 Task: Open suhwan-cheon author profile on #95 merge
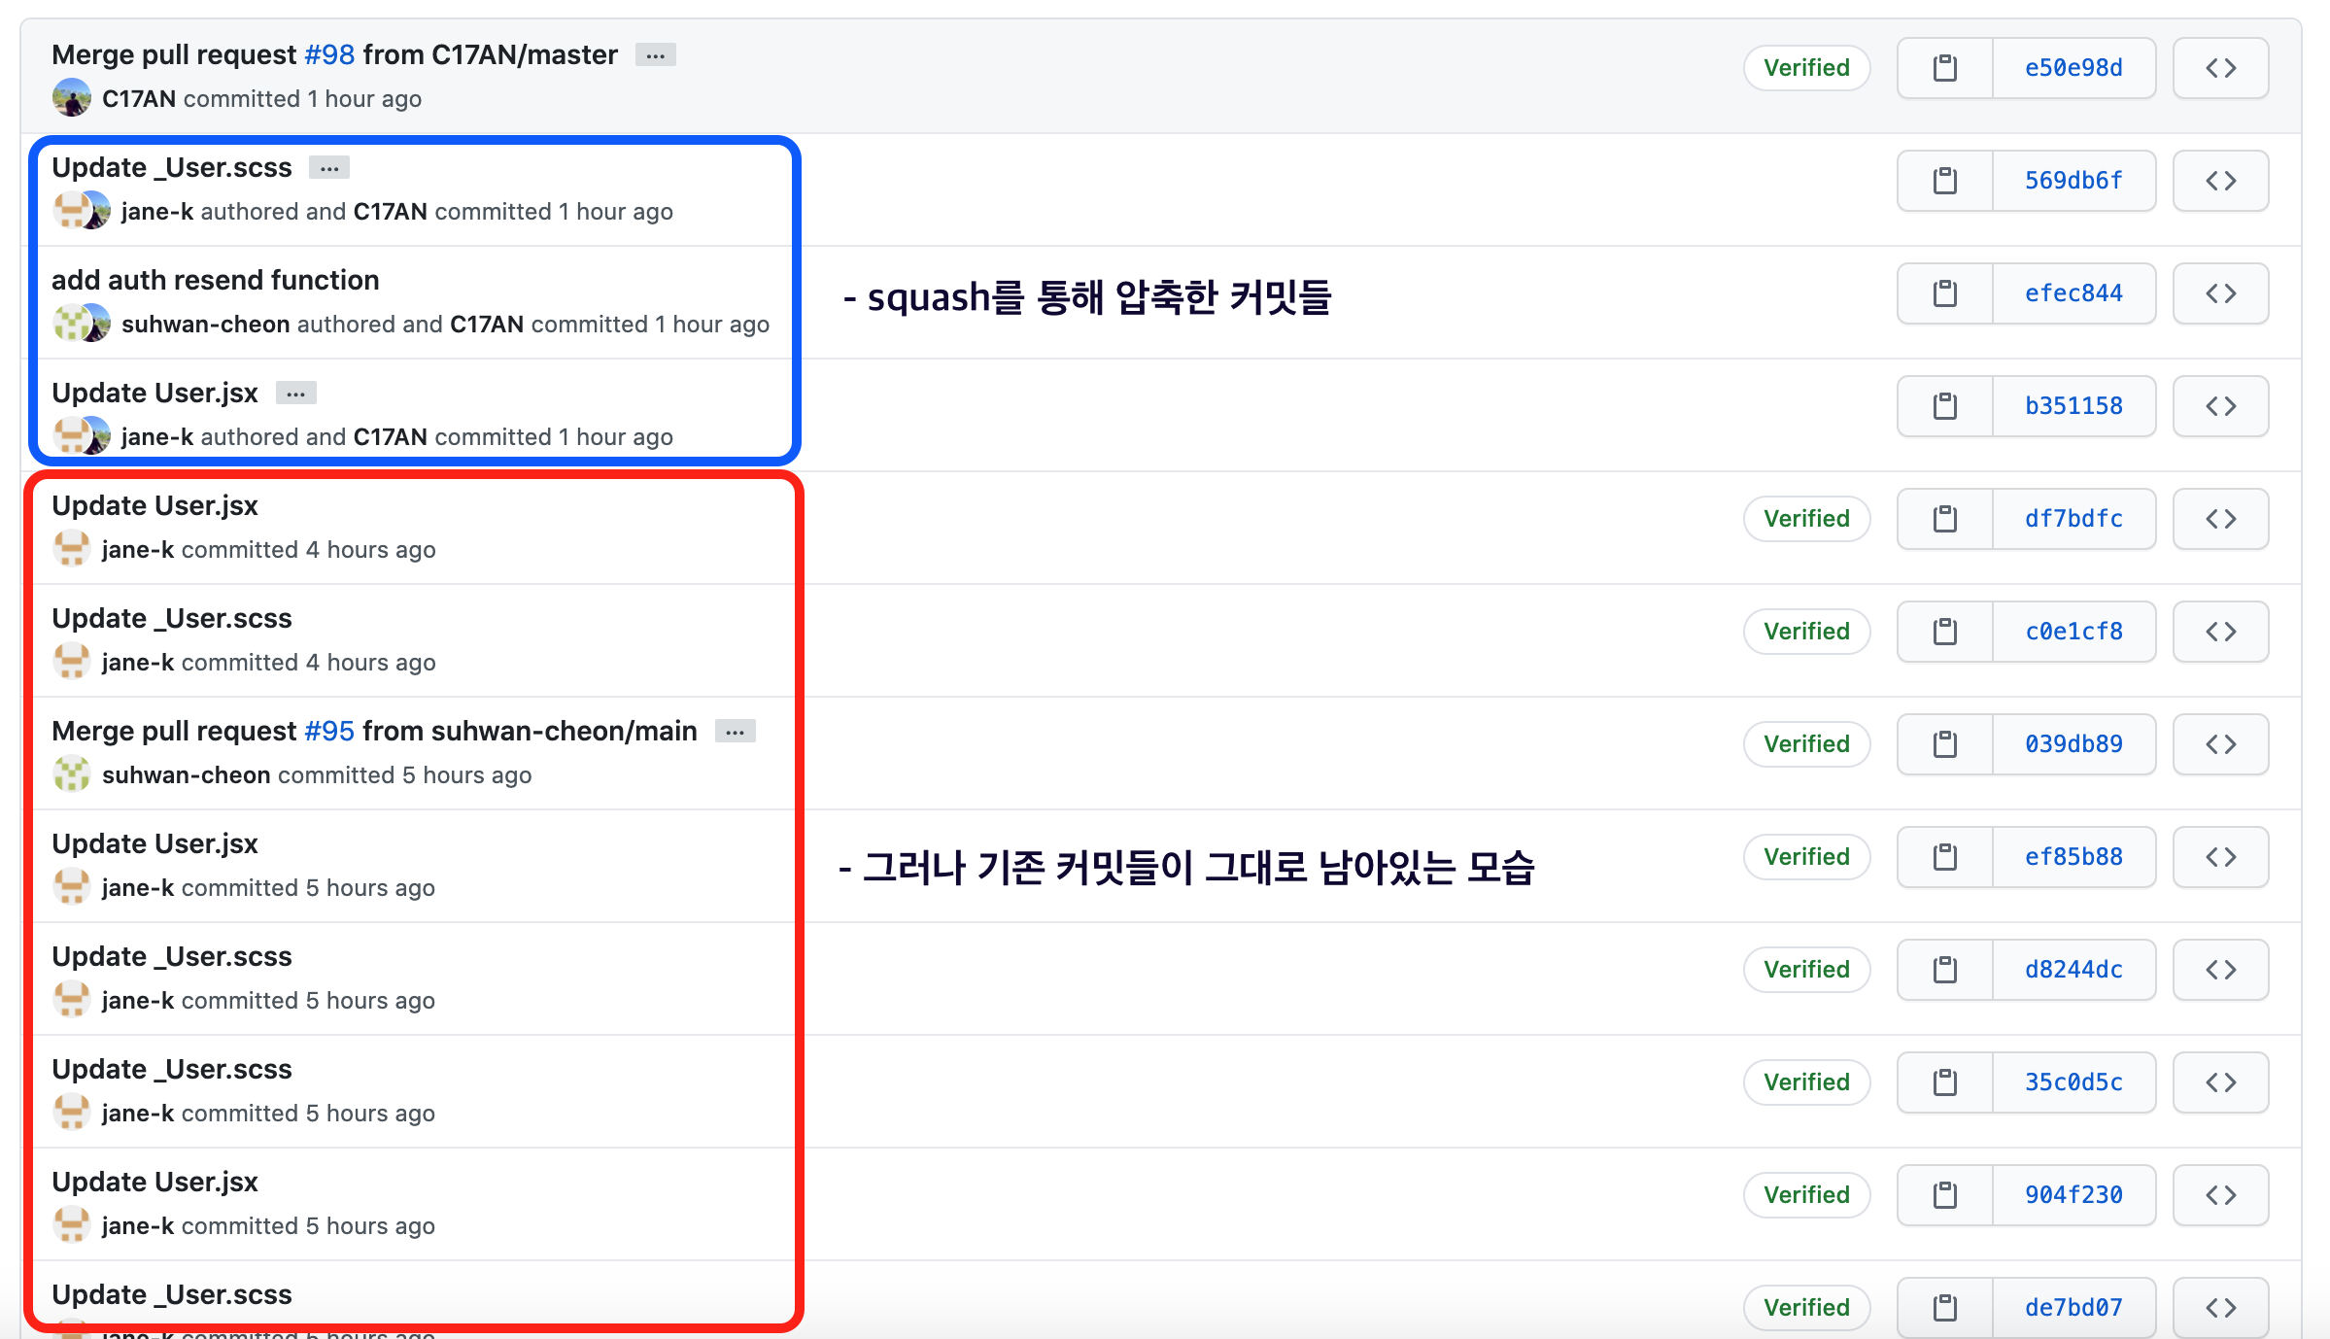pos(186,775)
